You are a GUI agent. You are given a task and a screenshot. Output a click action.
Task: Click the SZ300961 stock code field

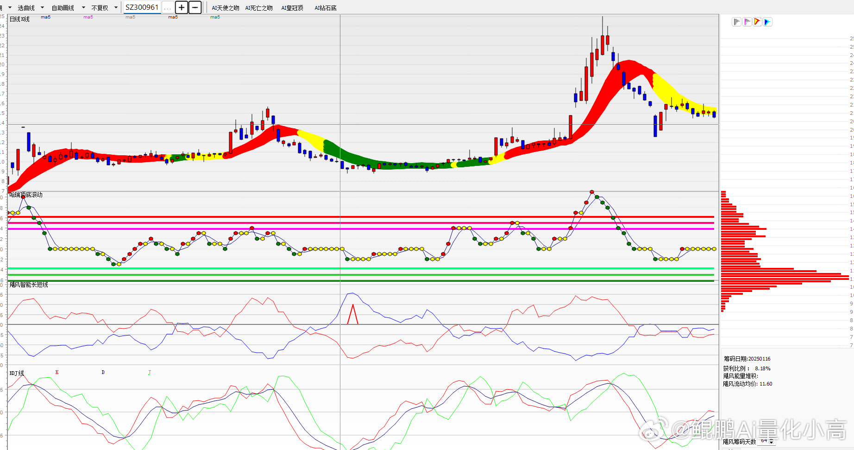pyautogui.click(x=142, y=7)
